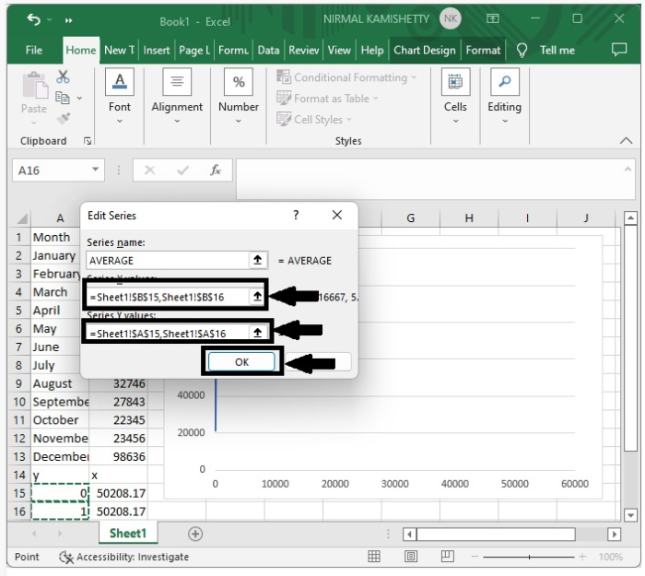
Task: Open the Comments speech bubble icon
Action: pos(619,50)
